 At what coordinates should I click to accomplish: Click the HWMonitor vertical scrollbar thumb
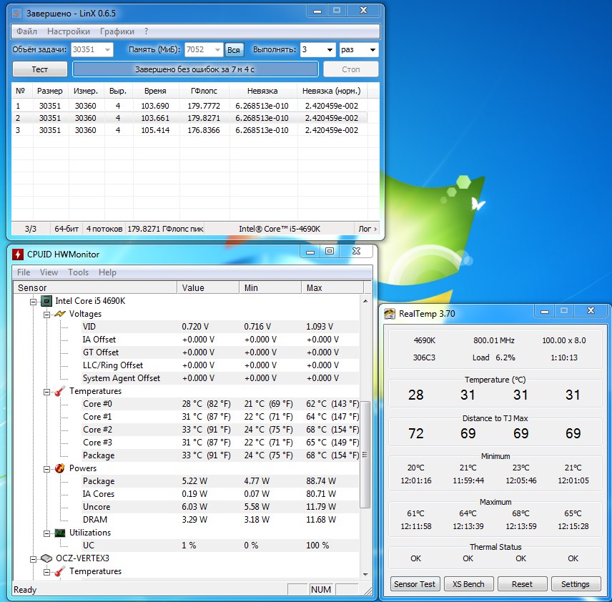(365, 455)
